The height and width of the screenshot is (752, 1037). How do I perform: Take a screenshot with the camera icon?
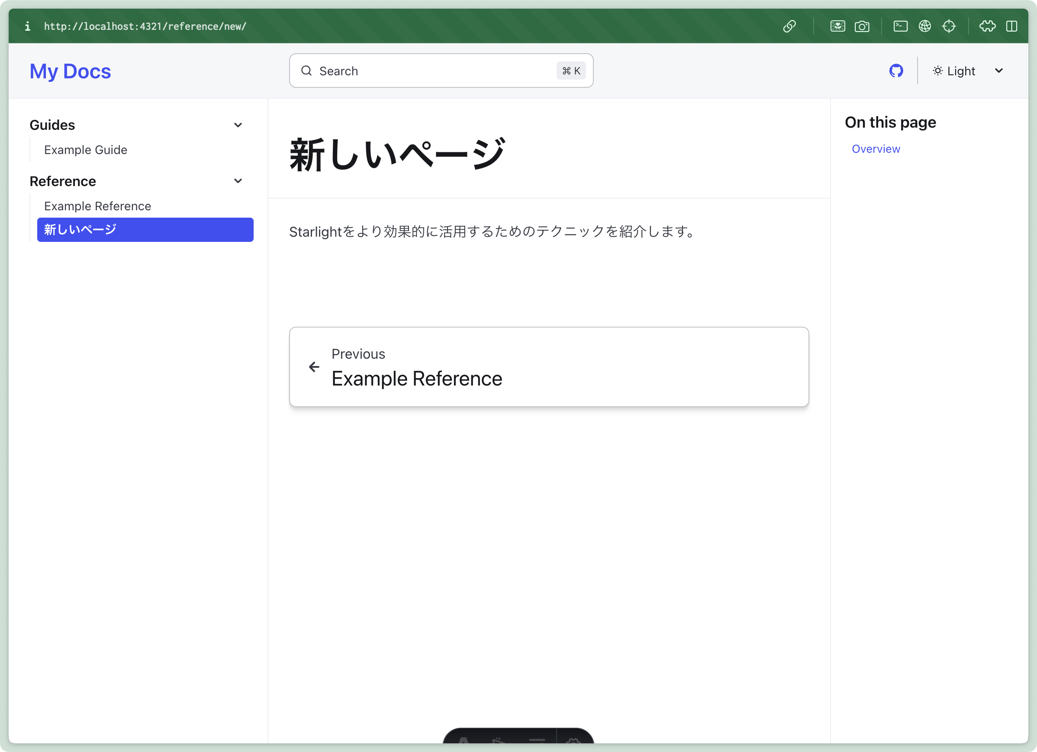(862, 26)
